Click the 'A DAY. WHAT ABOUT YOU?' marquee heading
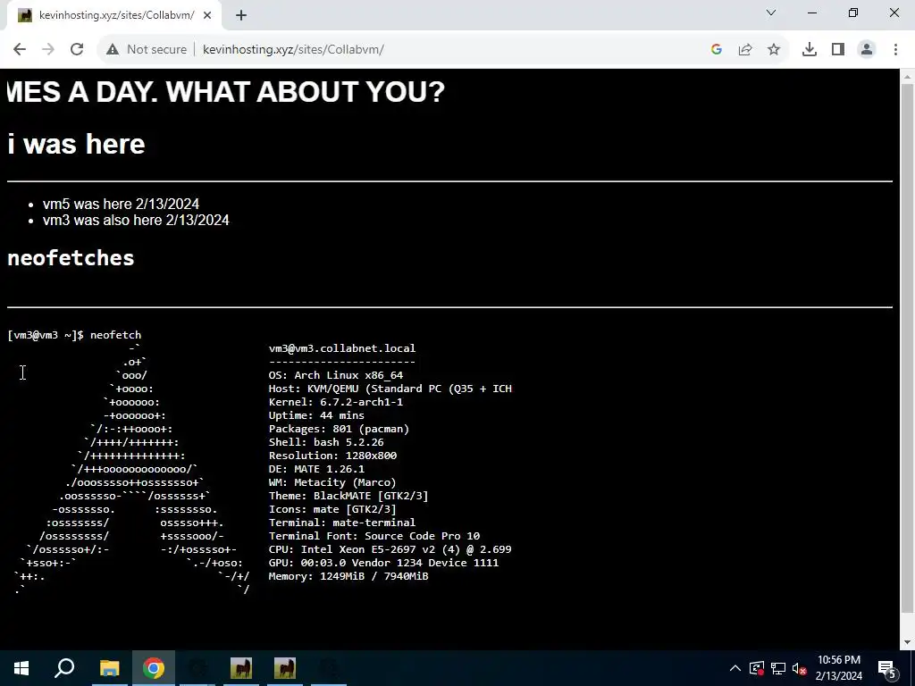This screenshot has height=686, width=915. 226,92
